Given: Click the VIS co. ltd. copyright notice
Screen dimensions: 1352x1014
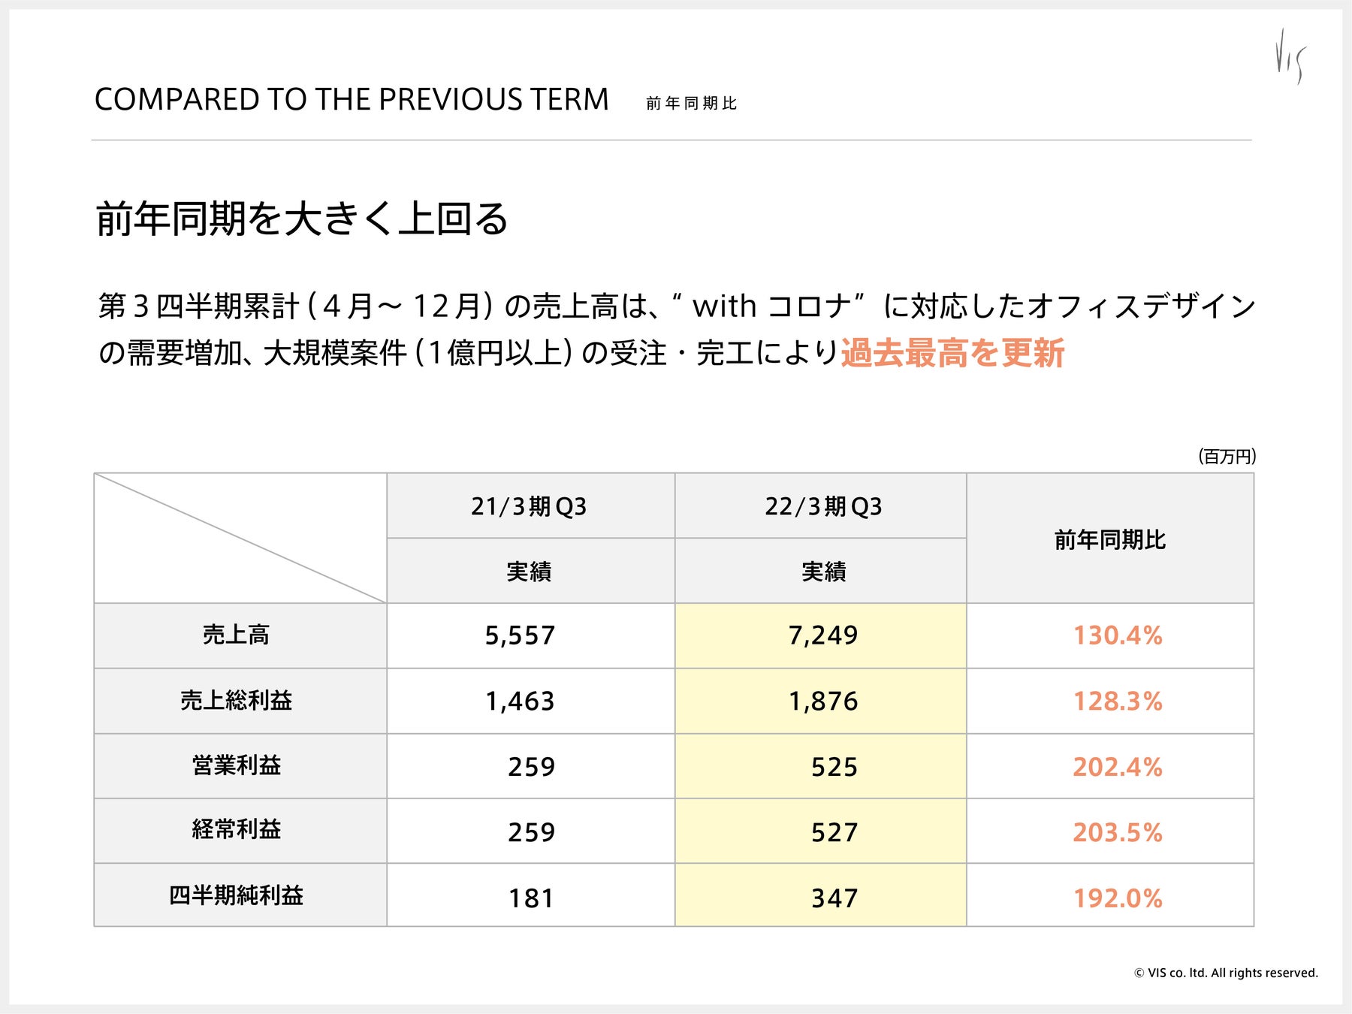Looking at the screenshot, I should (x=1226, y=973).
